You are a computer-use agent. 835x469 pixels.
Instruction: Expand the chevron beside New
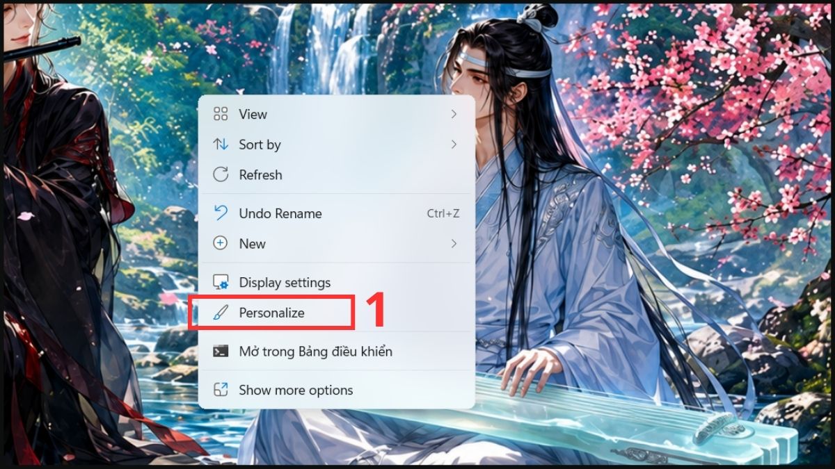click(x=454, y=244)
